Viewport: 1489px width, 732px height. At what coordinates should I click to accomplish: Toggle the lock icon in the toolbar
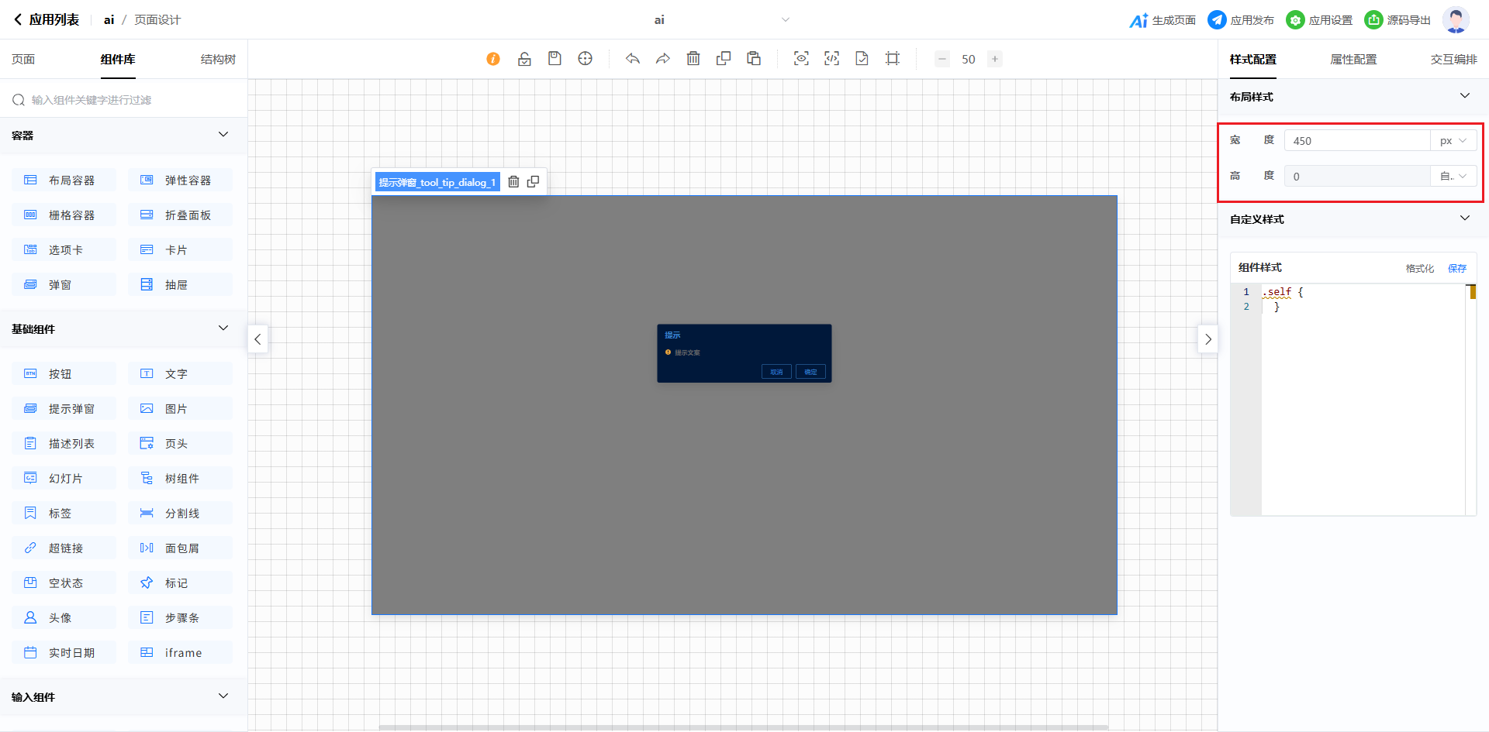[x=524, y=59]
